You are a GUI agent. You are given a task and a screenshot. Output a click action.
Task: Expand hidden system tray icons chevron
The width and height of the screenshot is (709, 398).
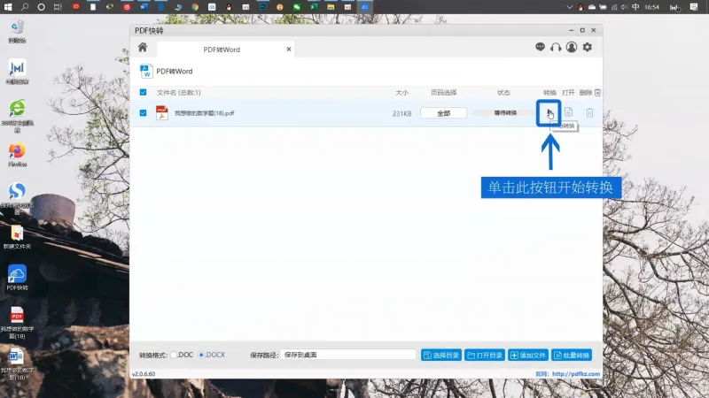(569, 7)
